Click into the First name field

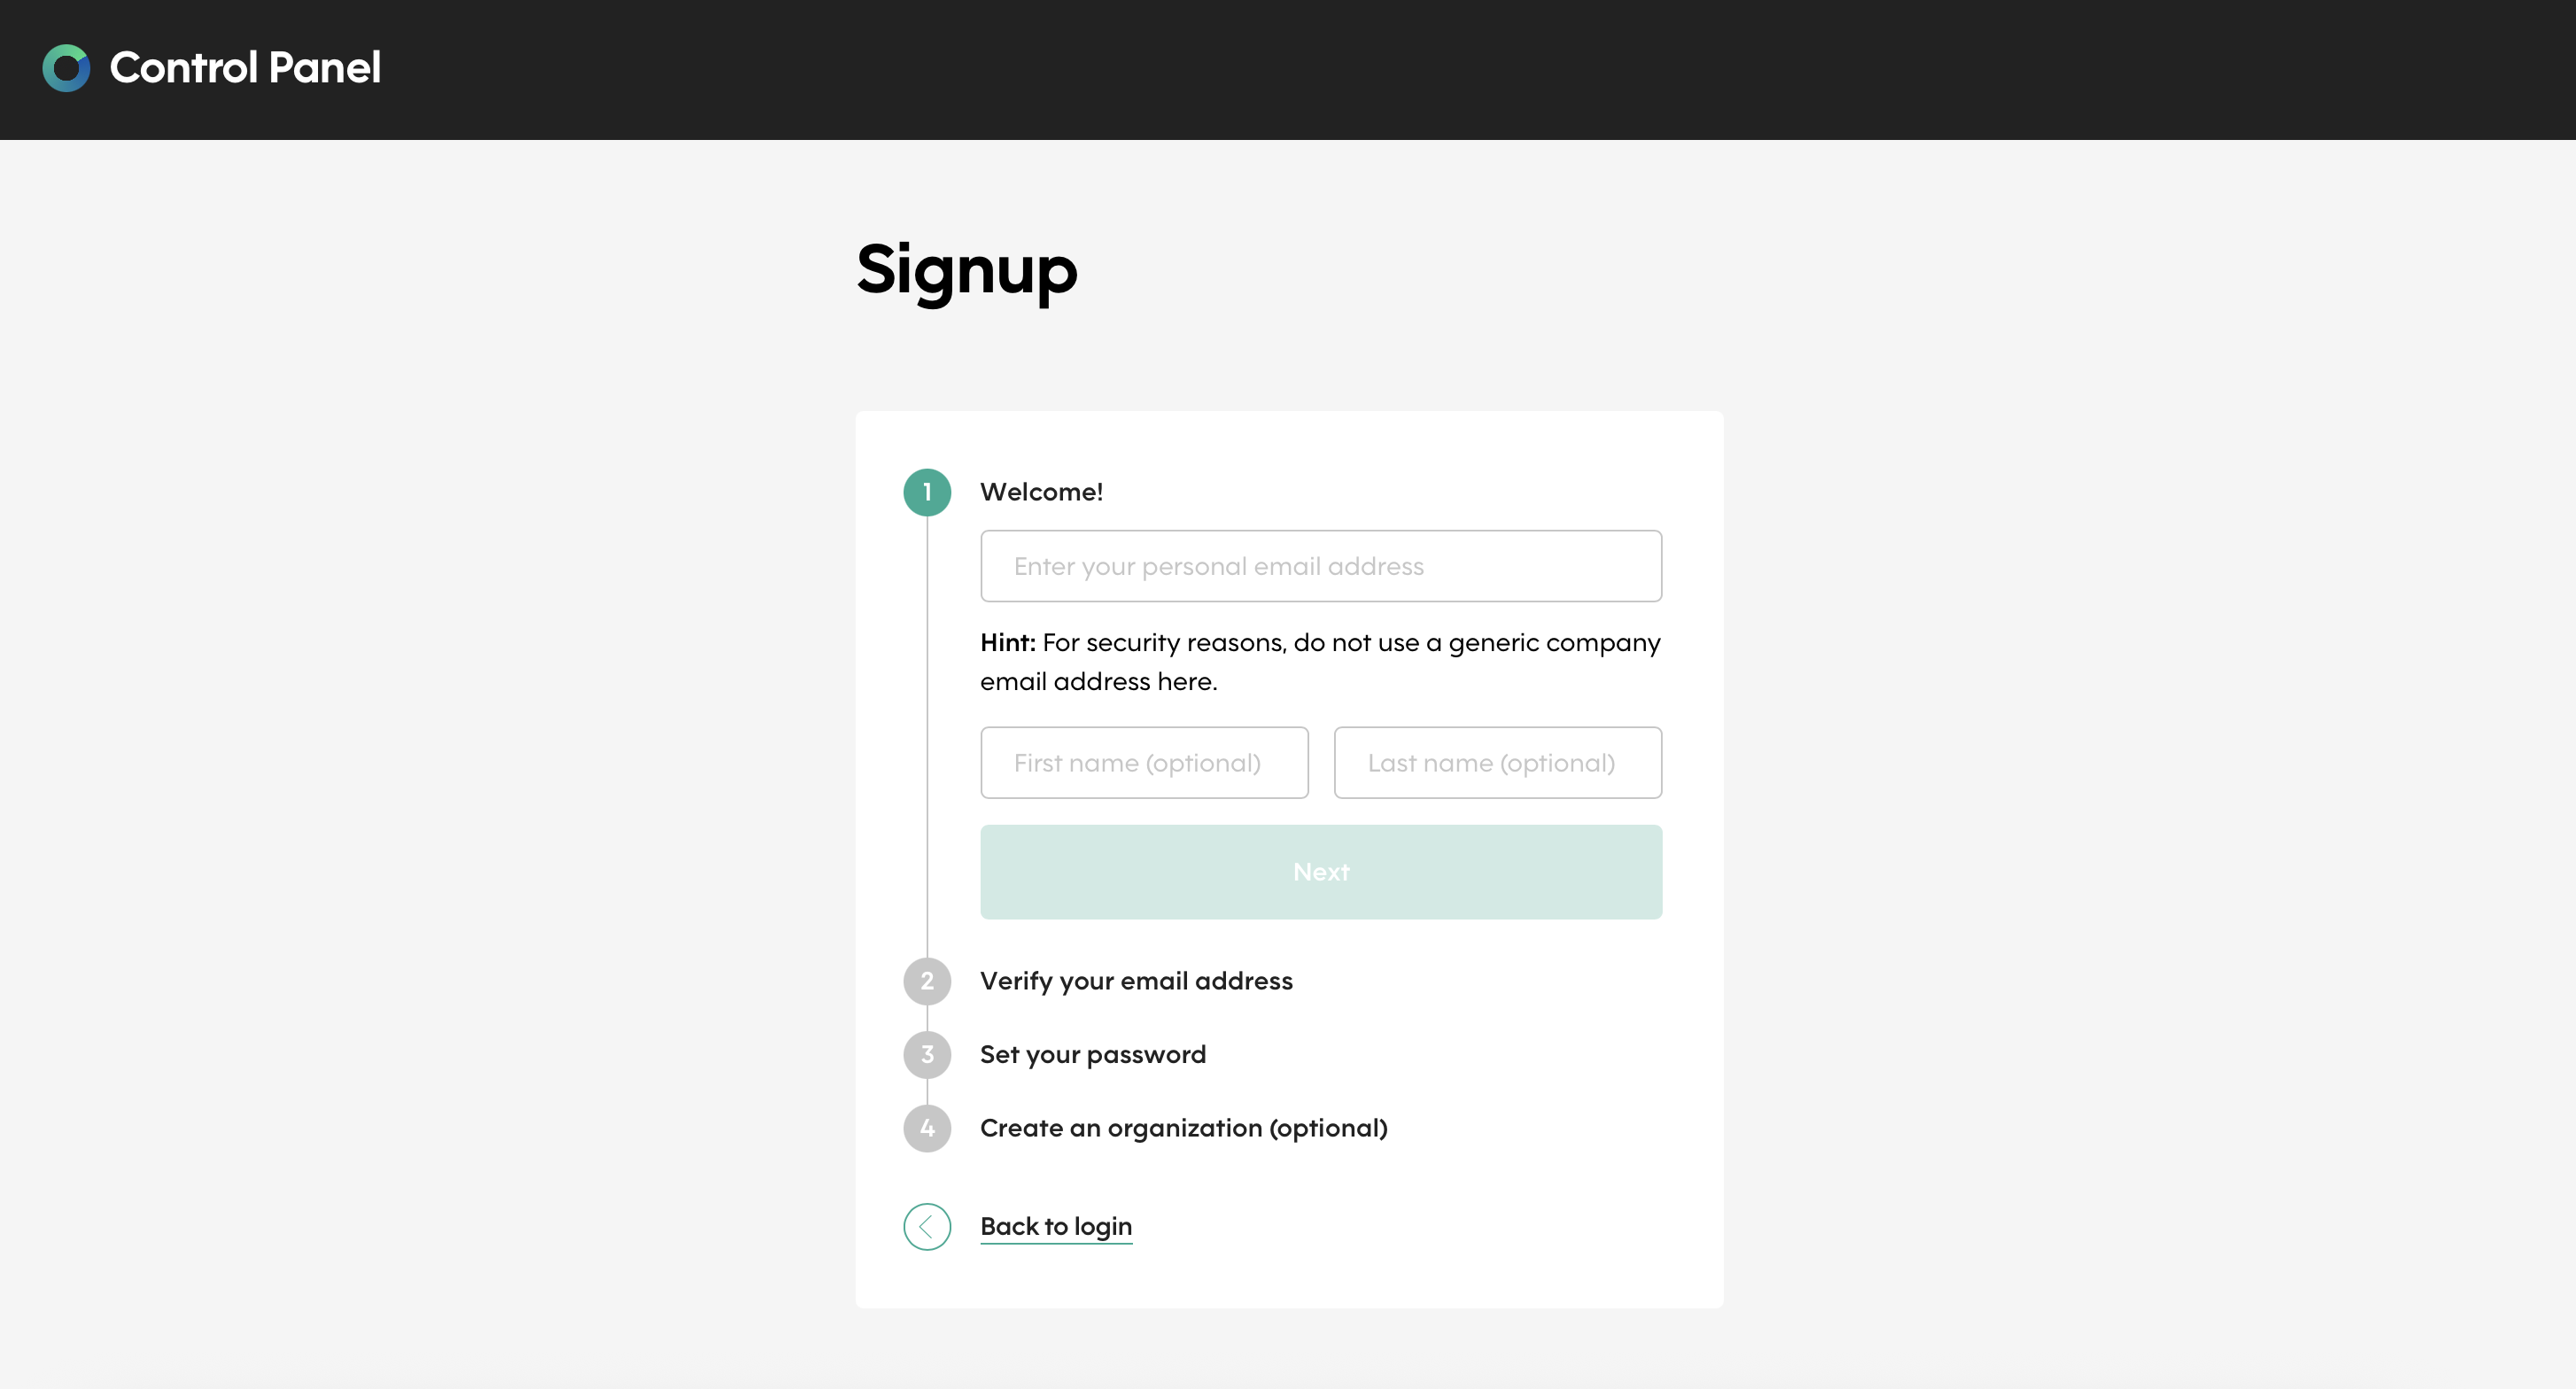click(1144, 763)
